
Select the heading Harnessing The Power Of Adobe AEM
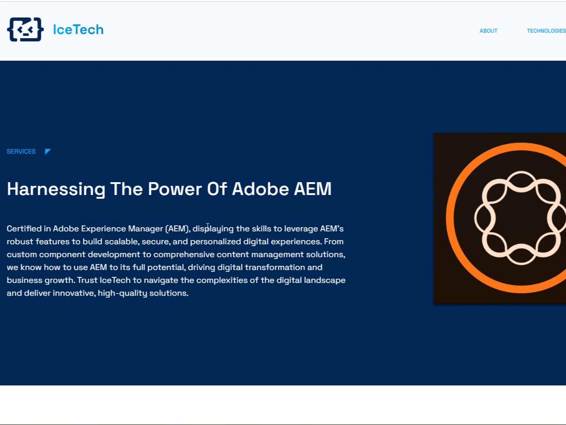[169, 189]
